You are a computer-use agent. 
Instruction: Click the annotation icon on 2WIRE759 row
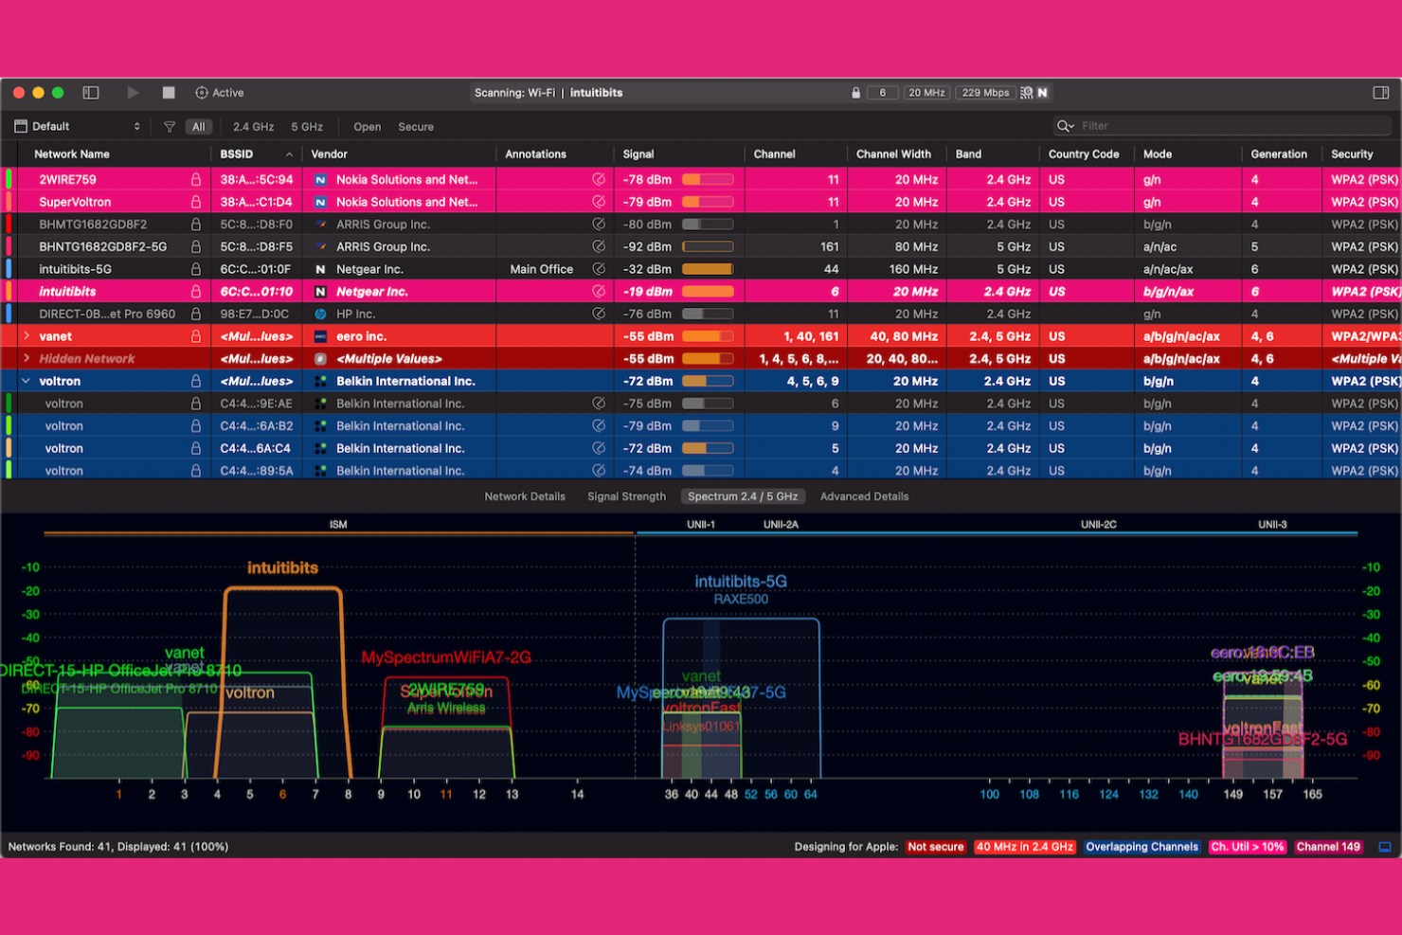tap(599, 179)
